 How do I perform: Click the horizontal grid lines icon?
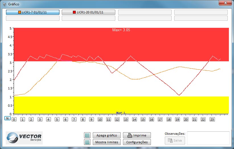[87, 135]
